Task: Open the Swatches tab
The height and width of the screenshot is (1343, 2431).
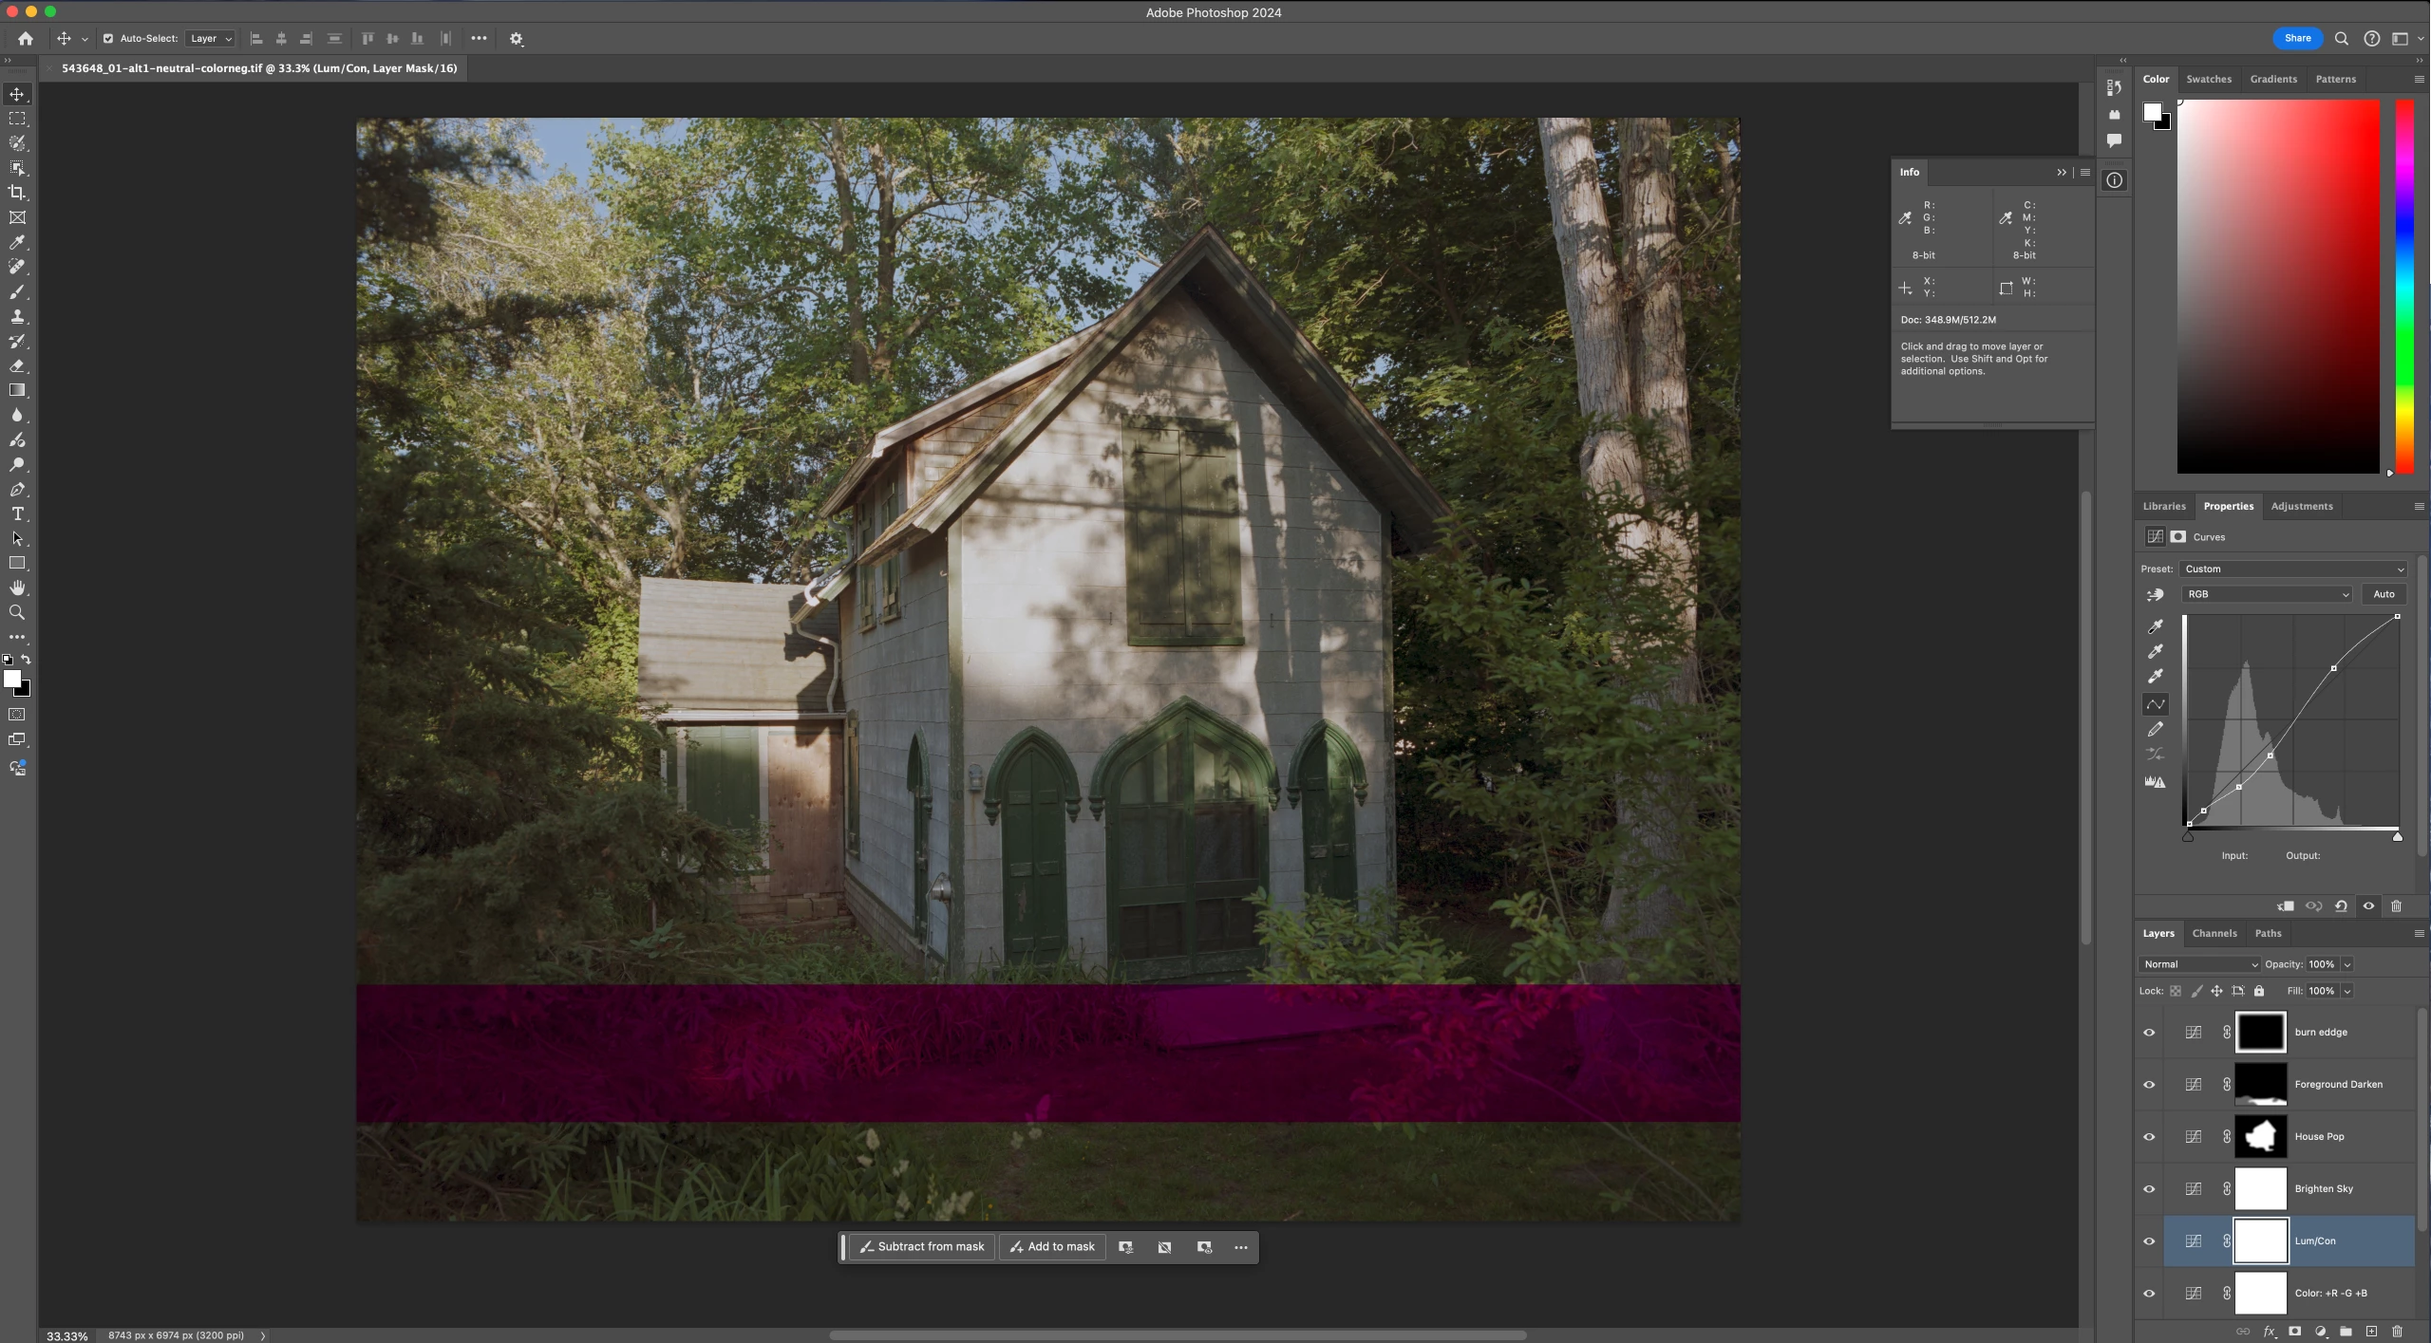Action: coord(2208,79)
